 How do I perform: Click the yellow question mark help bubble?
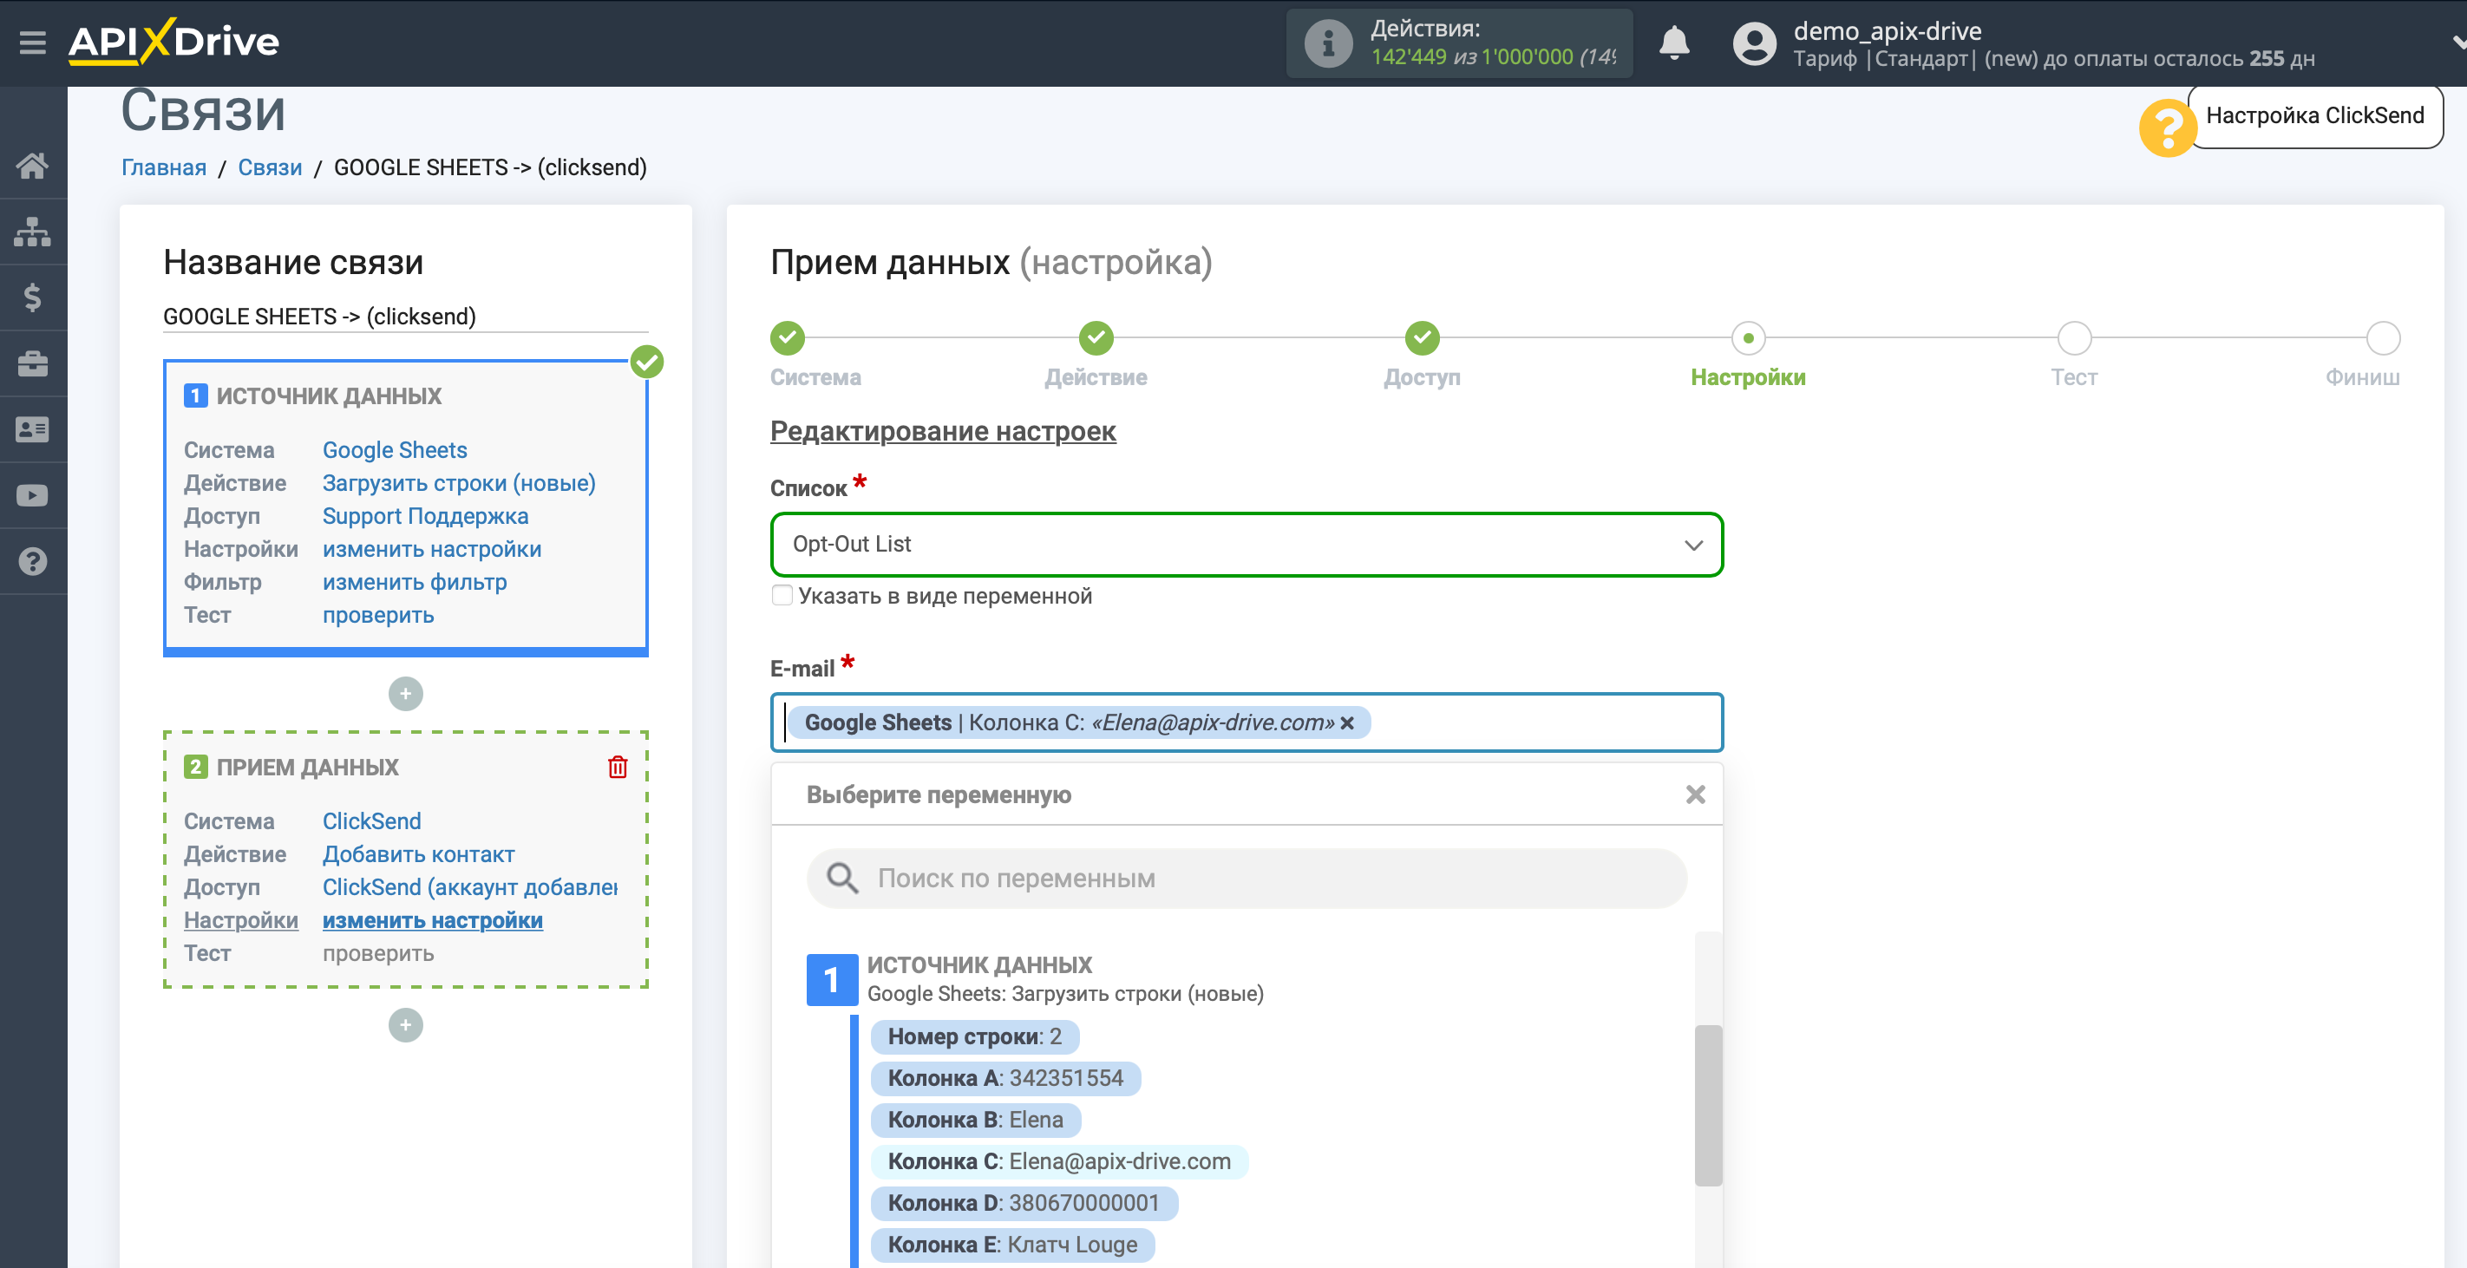pyautogui.click(x=2167, y=127)
